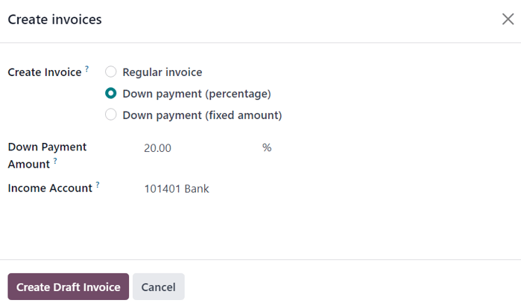Close the Create invoices dialog

tap(508, 19)
